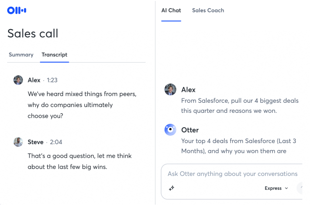Image resolution: width=310 pixels, height=207 pixels.
Task: Select the Transcript tab
Action: [54, 54]
